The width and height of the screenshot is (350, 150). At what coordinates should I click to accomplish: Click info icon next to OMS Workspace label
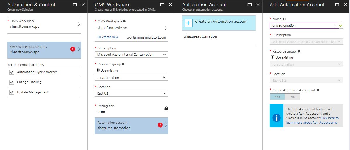coord(124,21)
